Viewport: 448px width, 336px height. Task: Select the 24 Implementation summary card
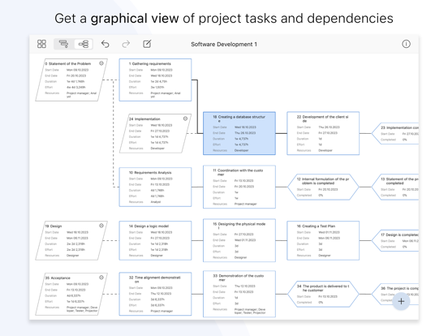click(x=155, y=133)
